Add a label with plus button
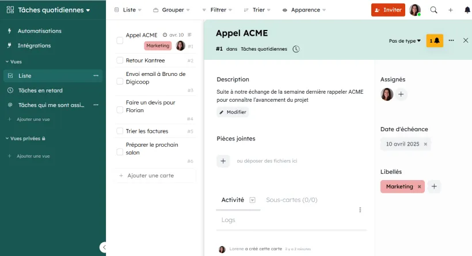Image resolution: width=472 pixels, height=256 pixels. [x=434, y=186]
